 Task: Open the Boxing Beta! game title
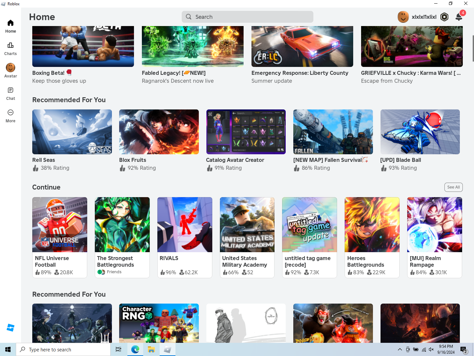click(52, 73)
